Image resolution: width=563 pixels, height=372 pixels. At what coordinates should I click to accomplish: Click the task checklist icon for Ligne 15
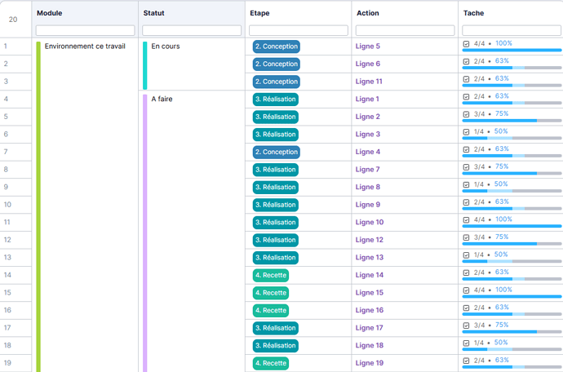[466, 290]
